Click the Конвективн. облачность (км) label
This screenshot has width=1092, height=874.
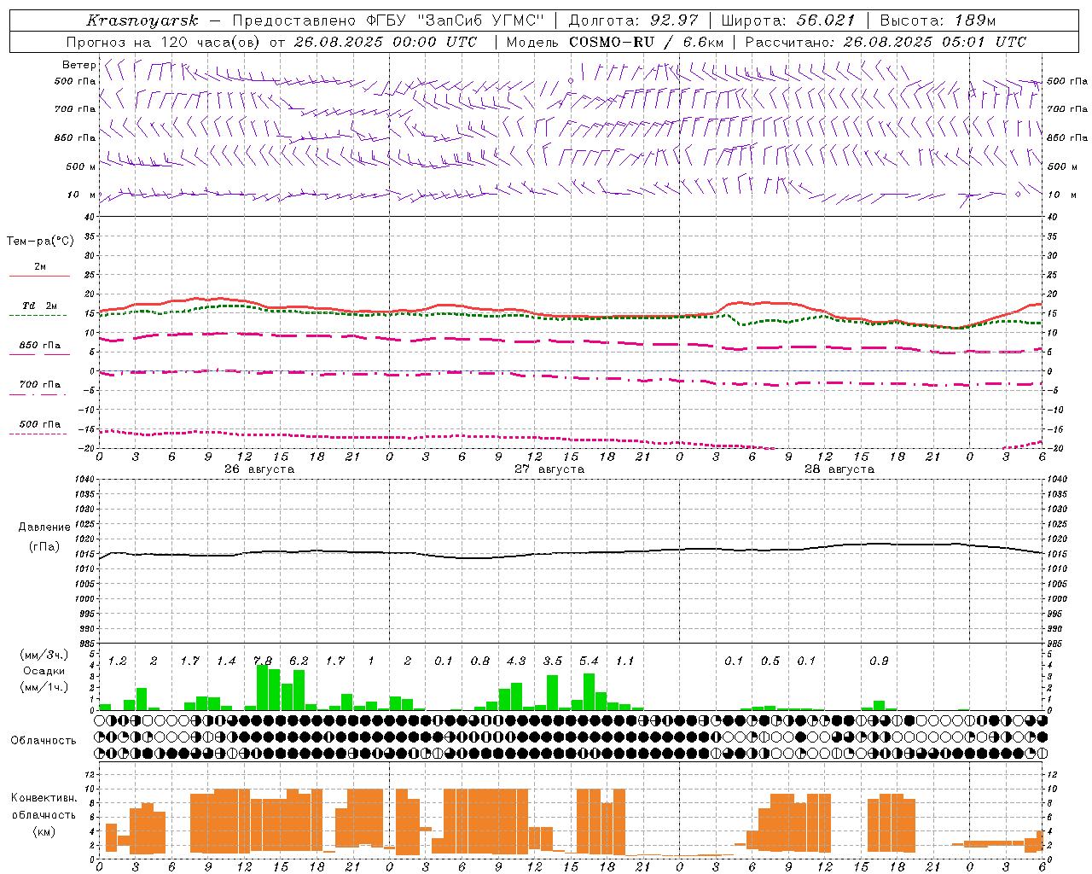click(x=44, y=815)
